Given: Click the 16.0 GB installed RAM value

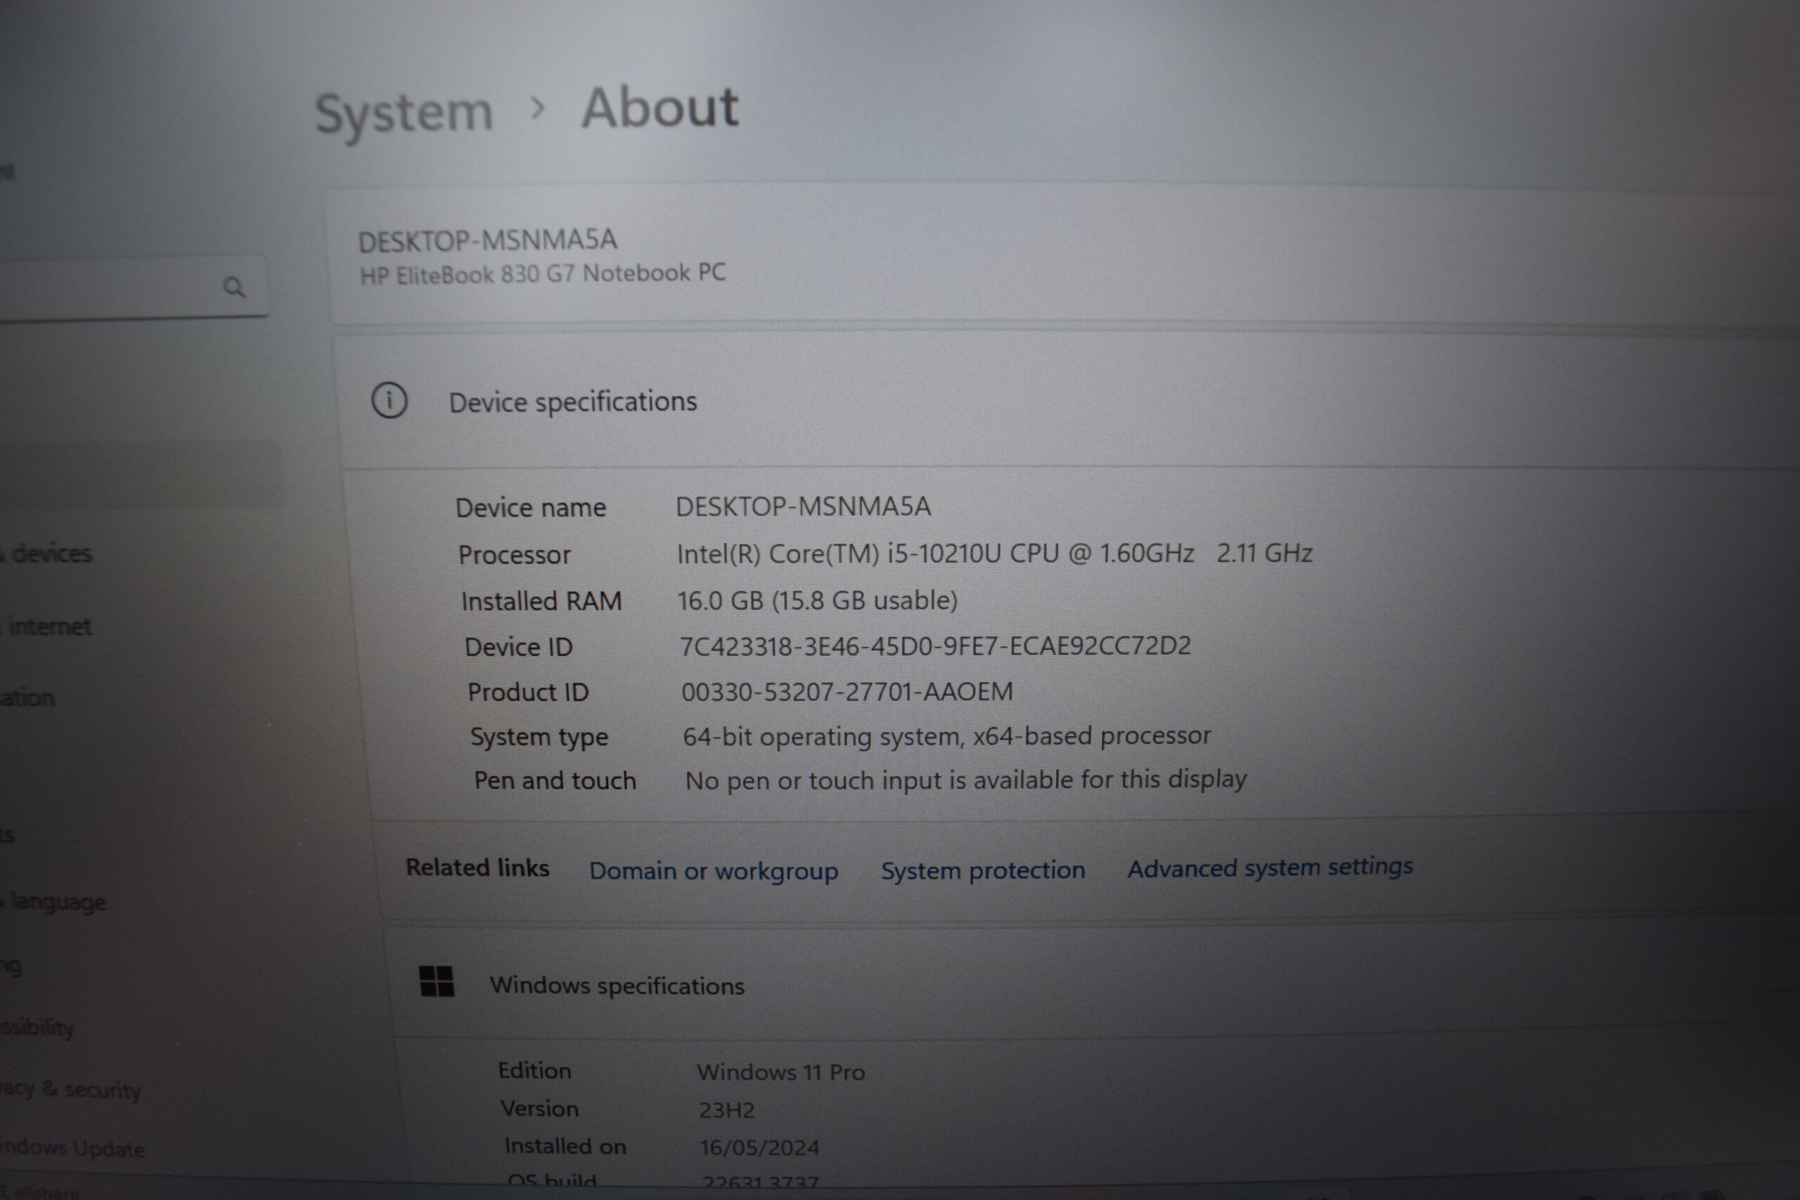Looking at the screenshot, I should coord(817,601).
